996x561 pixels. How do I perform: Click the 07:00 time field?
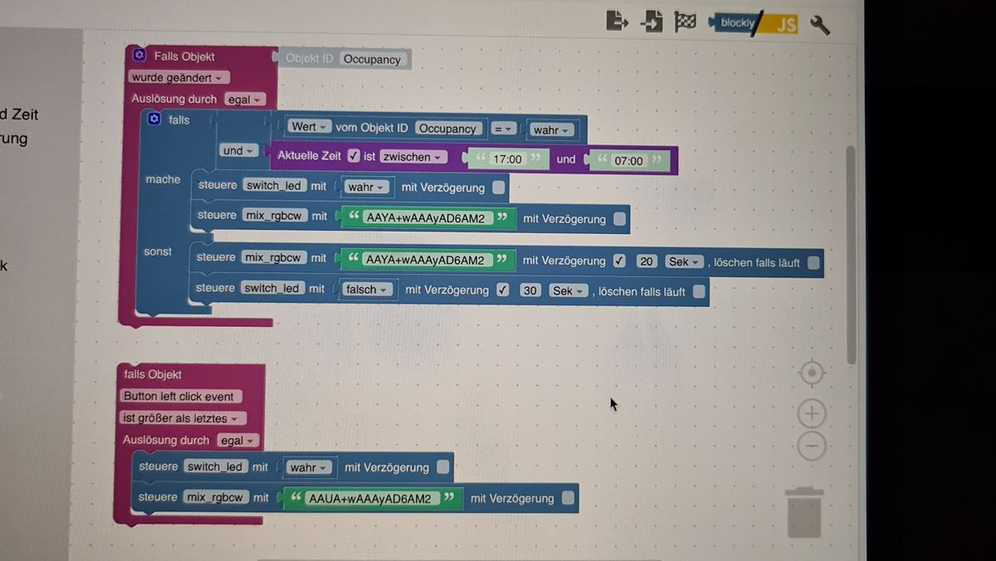629,160
